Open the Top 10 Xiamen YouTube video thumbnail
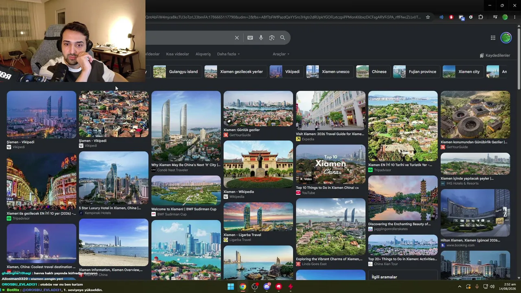Image resolution: width=521 pixels, height=293 pixels. [x=331, y=164]
